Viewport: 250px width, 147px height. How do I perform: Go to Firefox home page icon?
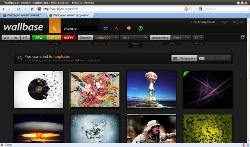(32, 9)
